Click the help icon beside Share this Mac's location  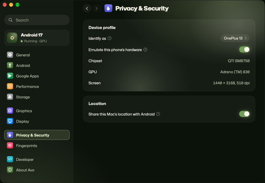(158, 114)
